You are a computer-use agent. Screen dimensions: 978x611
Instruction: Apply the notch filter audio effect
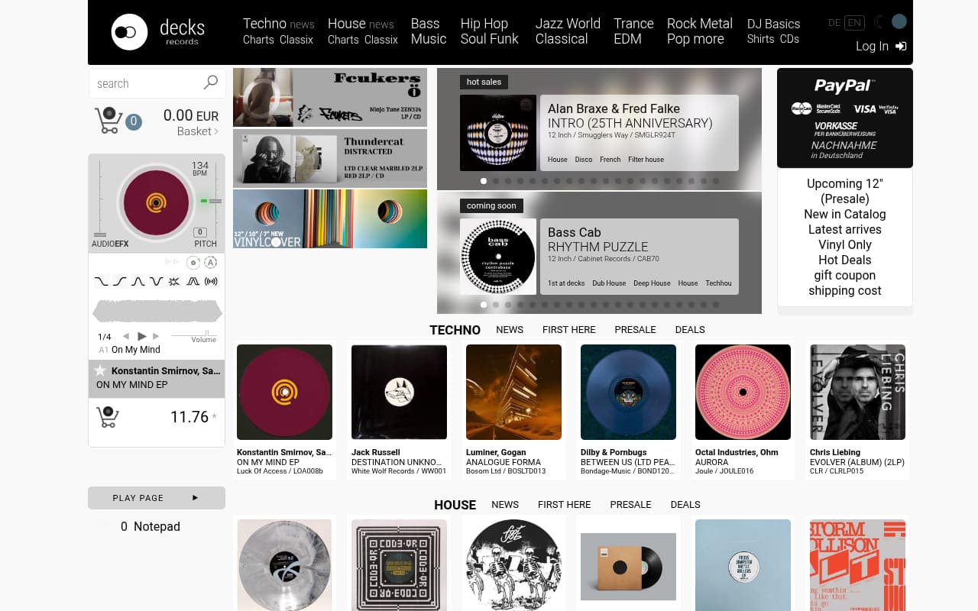click(x=157, y=281)
